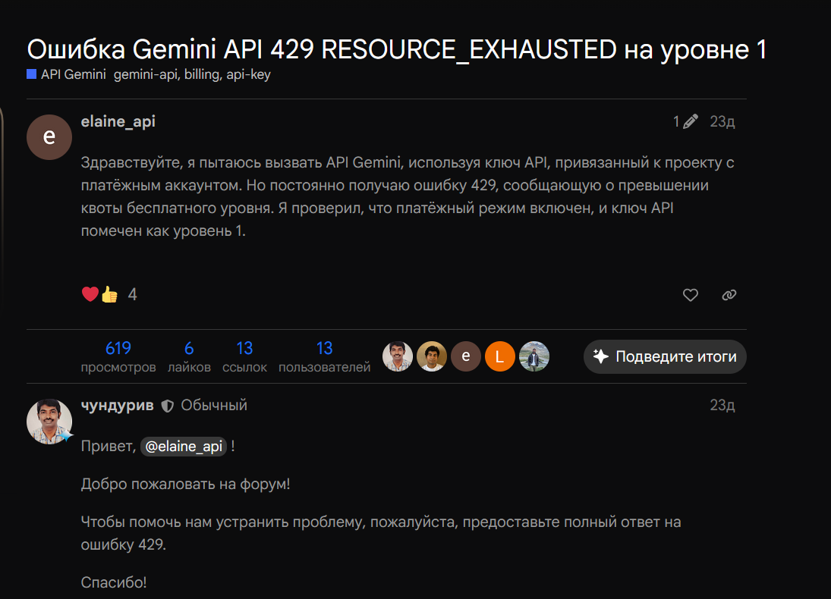Image resolution: width=831 pixels, height=599 pixels.
Task: Click the 23д timestamp on чундурив's reply
Action: 722,405
